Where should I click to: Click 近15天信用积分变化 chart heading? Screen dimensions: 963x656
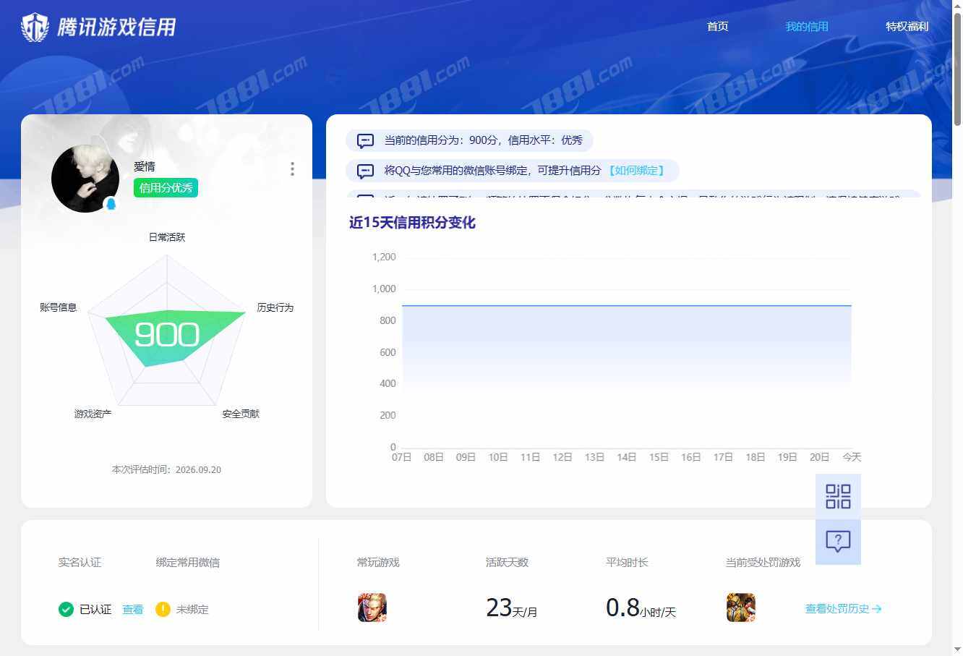(412, 223)
